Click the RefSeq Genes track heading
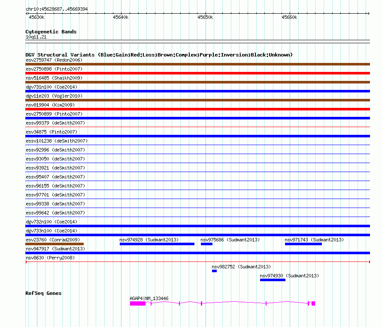382x327 pixels. tap(43, 293)
